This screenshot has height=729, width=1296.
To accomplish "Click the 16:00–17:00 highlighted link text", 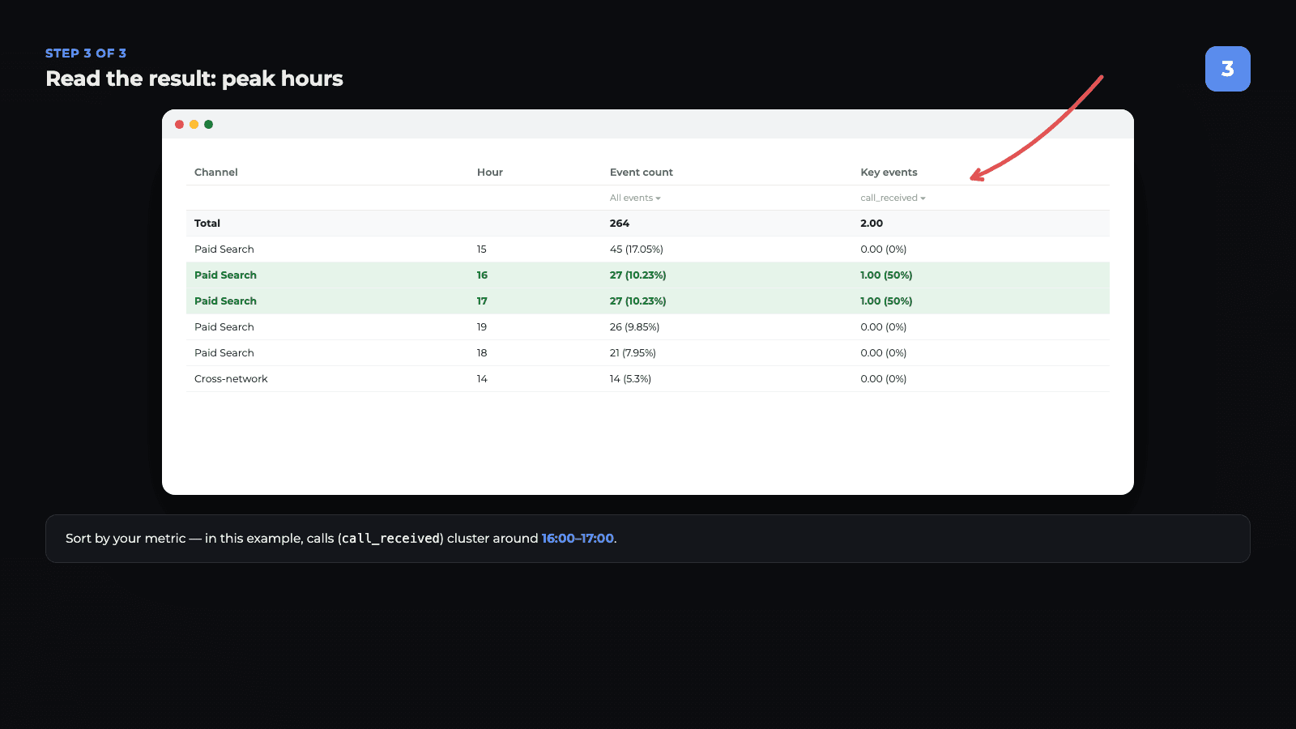I will [578, 539].
